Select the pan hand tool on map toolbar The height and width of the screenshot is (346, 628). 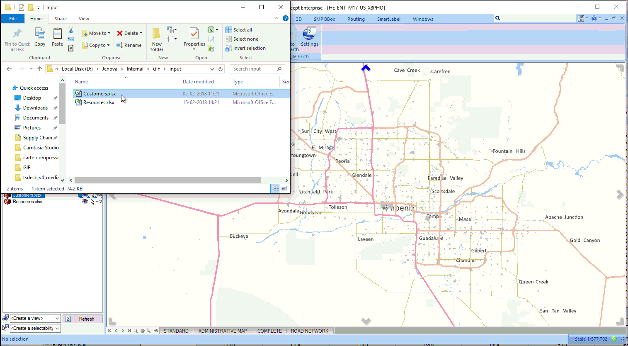[143, 331]
